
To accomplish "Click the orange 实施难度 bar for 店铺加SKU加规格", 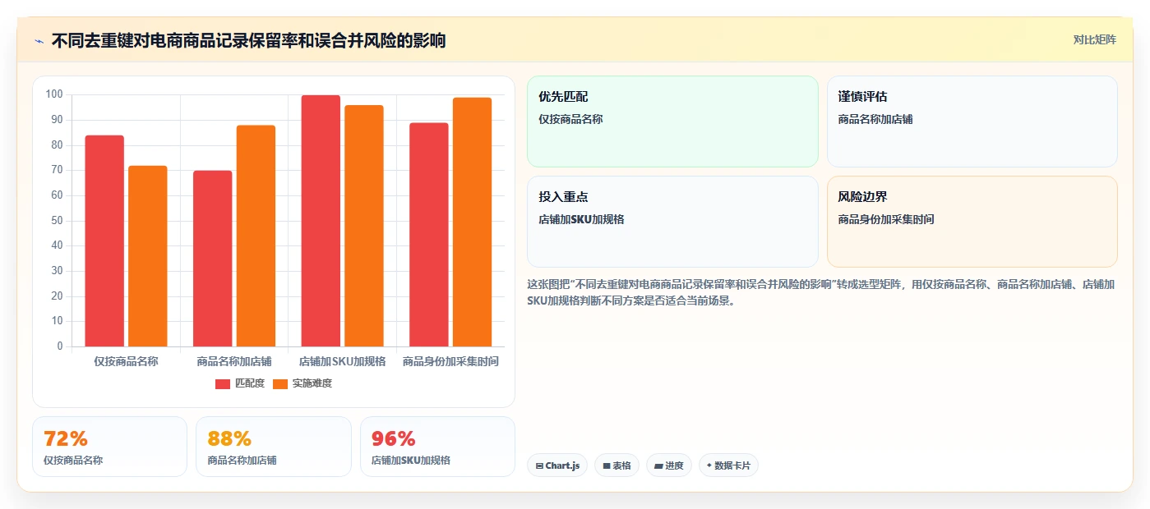I will pyautogui.click(x=364, y=226).
